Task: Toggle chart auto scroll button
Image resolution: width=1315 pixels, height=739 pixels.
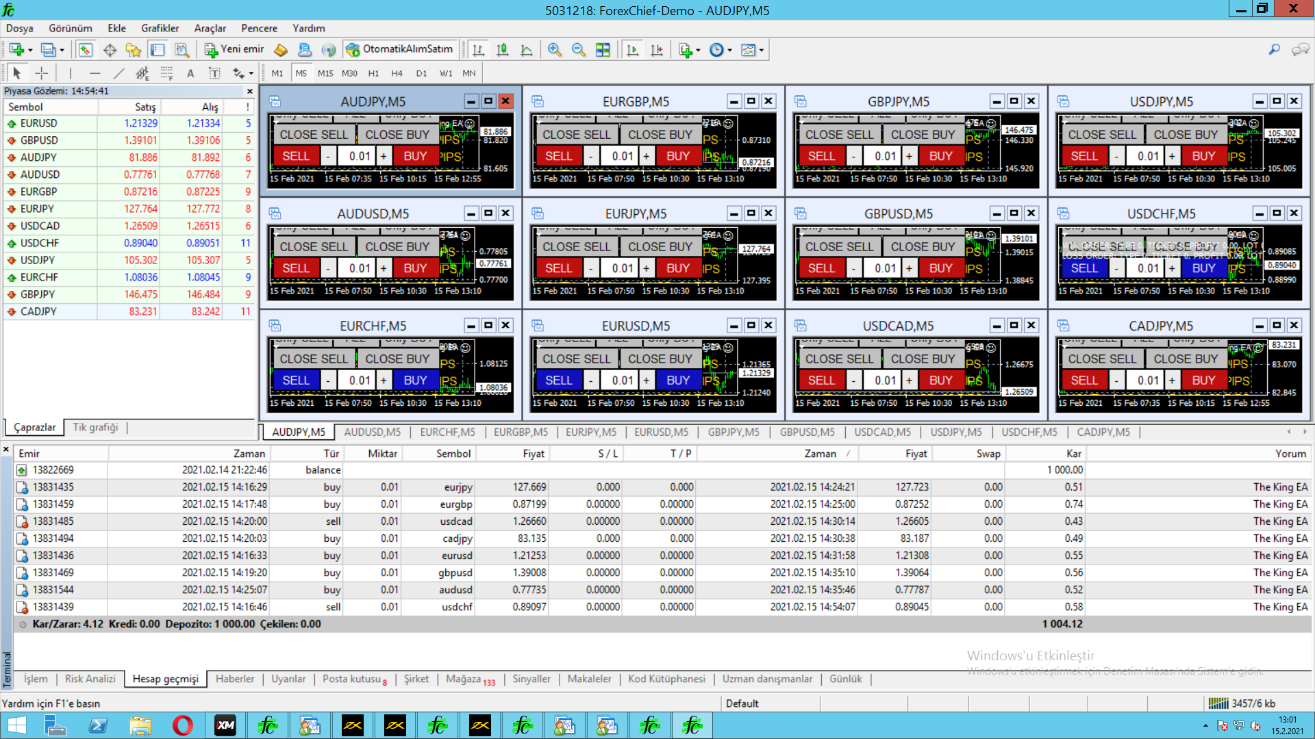Action: pyautogui.click(x=632, y=50)
